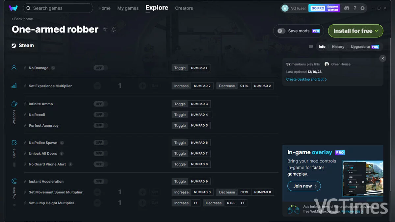The height and width of the screenshot is (222, 395).
Task: Favorite the game with the star icon
Action: [x=105, y=29]
